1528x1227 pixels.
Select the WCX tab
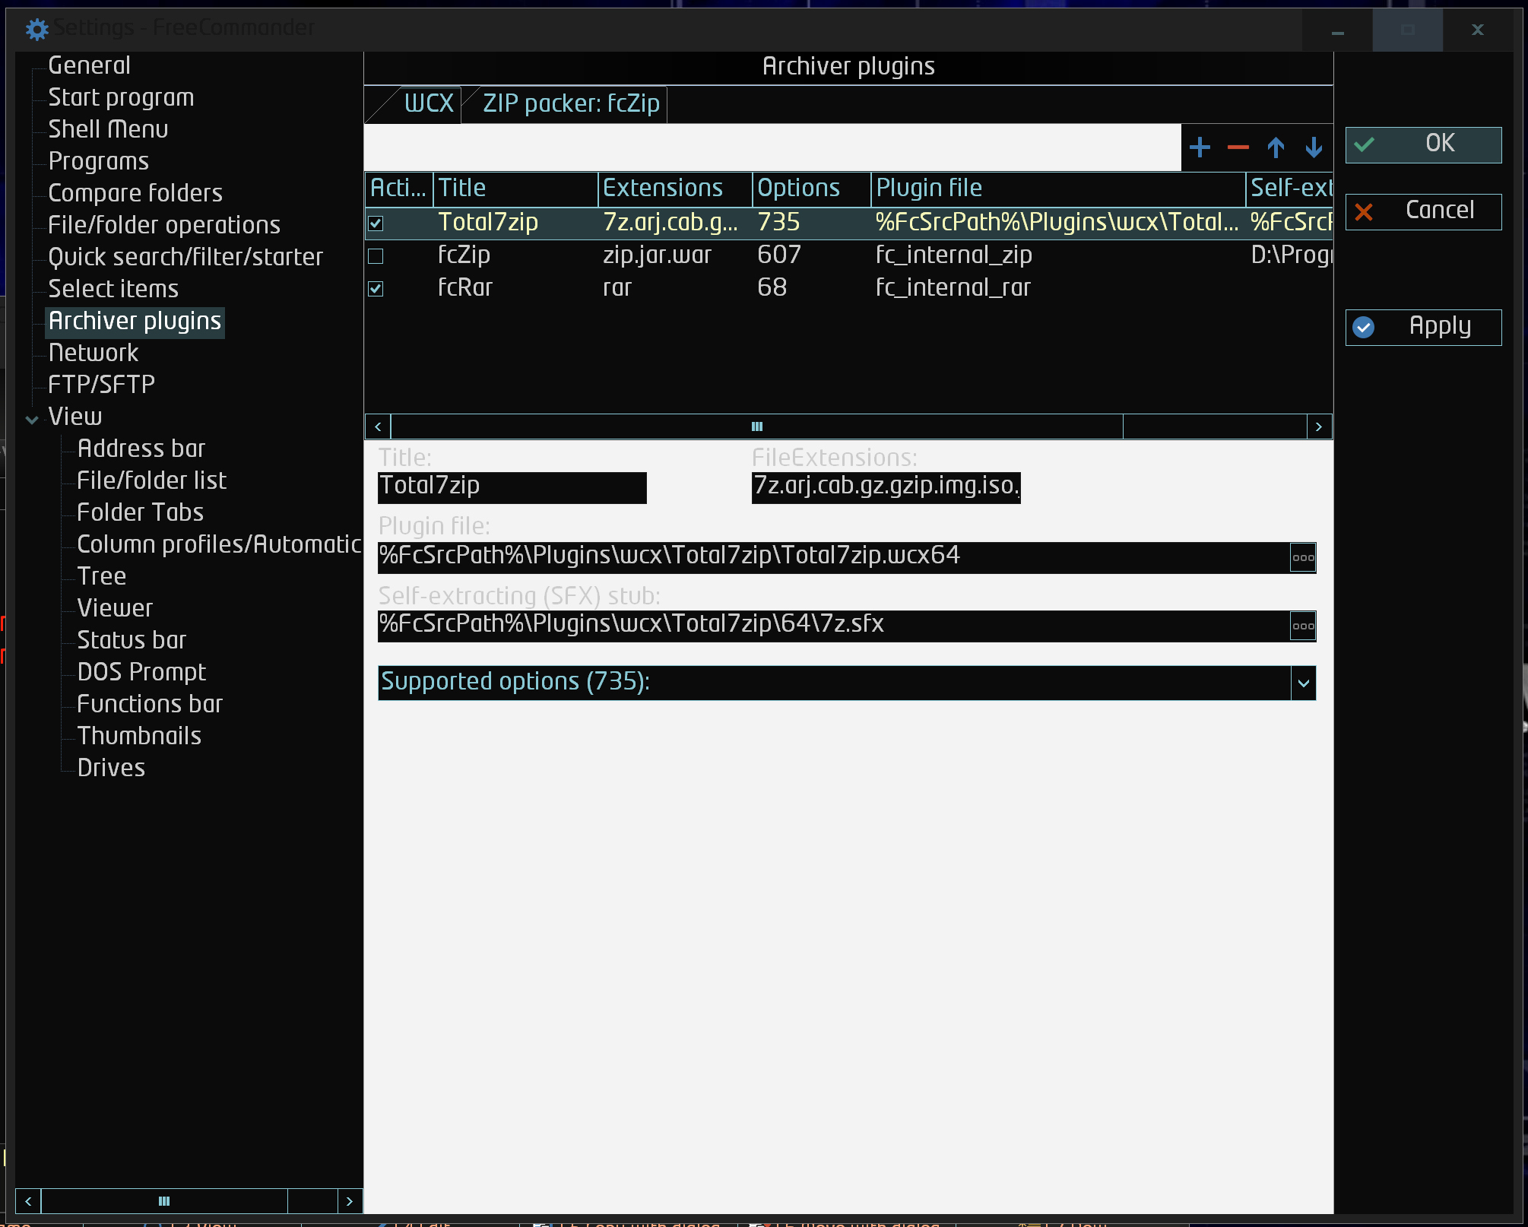(428, 103)
